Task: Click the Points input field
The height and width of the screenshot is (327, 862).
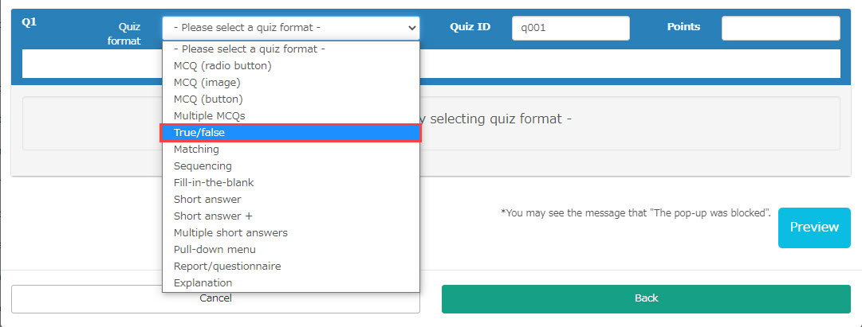Action: 781,28
